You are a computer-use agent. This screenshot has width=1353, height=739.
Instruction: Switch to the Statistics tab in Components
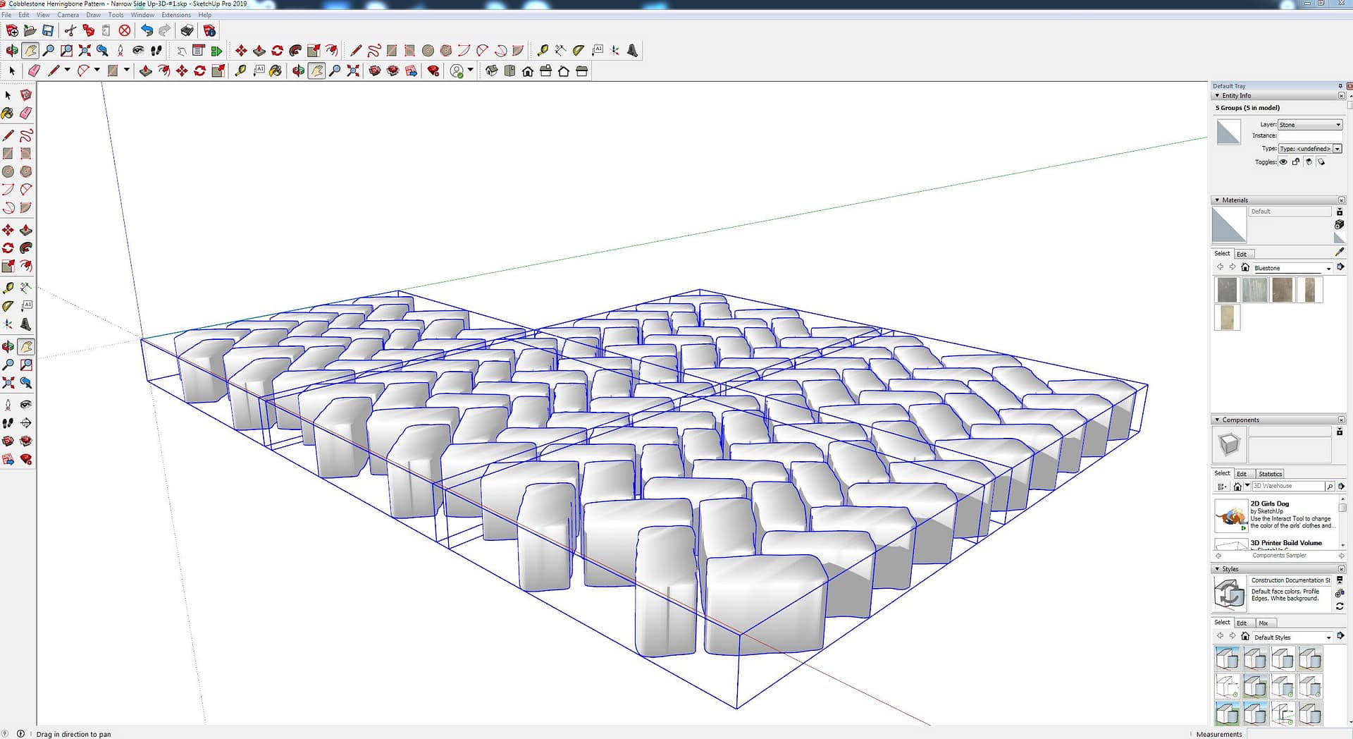pos(1270,474)
